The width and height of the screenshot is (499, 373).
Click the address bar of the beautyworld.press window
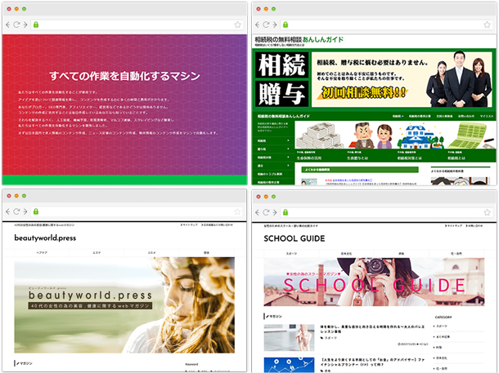click(137, 211)
